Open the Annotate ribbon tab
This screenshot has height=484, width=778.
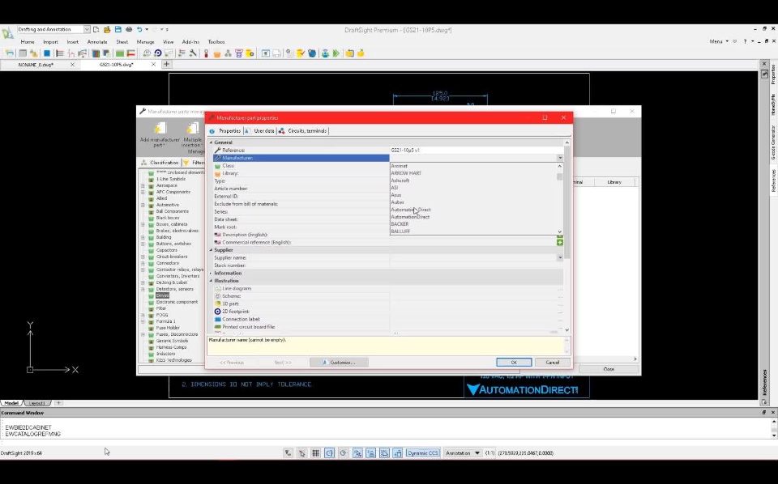[97, 42]
